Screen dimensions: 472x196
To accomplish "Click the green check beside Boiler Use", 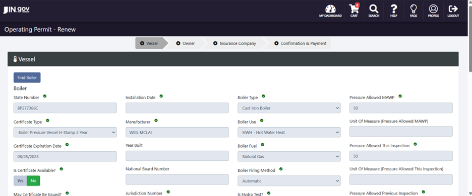I will (x=262, y=120).
